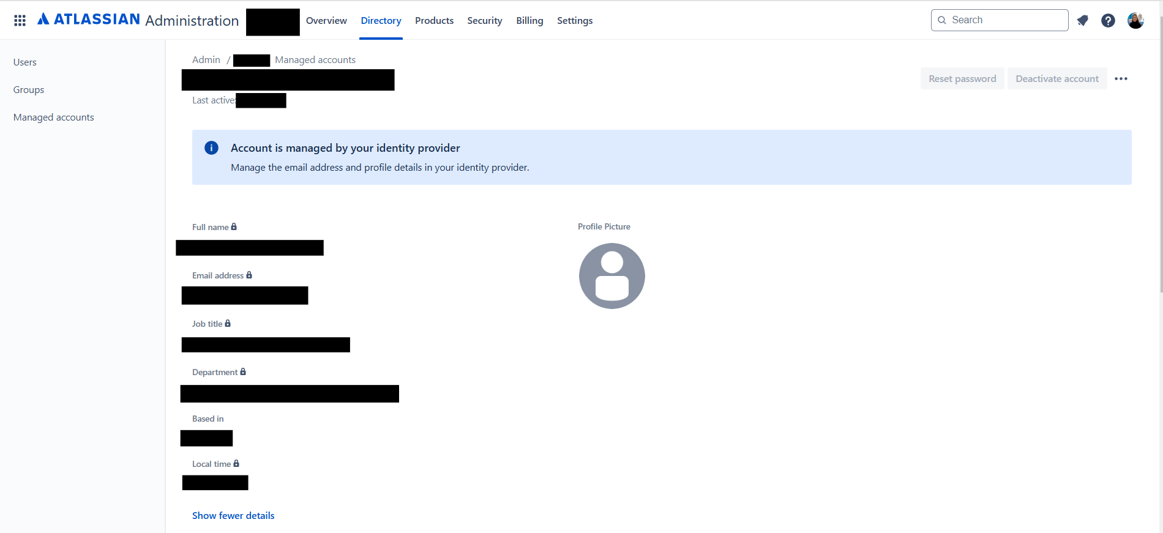
Task: Switch to the Overview tab
Action: click(x=326, y=20)
